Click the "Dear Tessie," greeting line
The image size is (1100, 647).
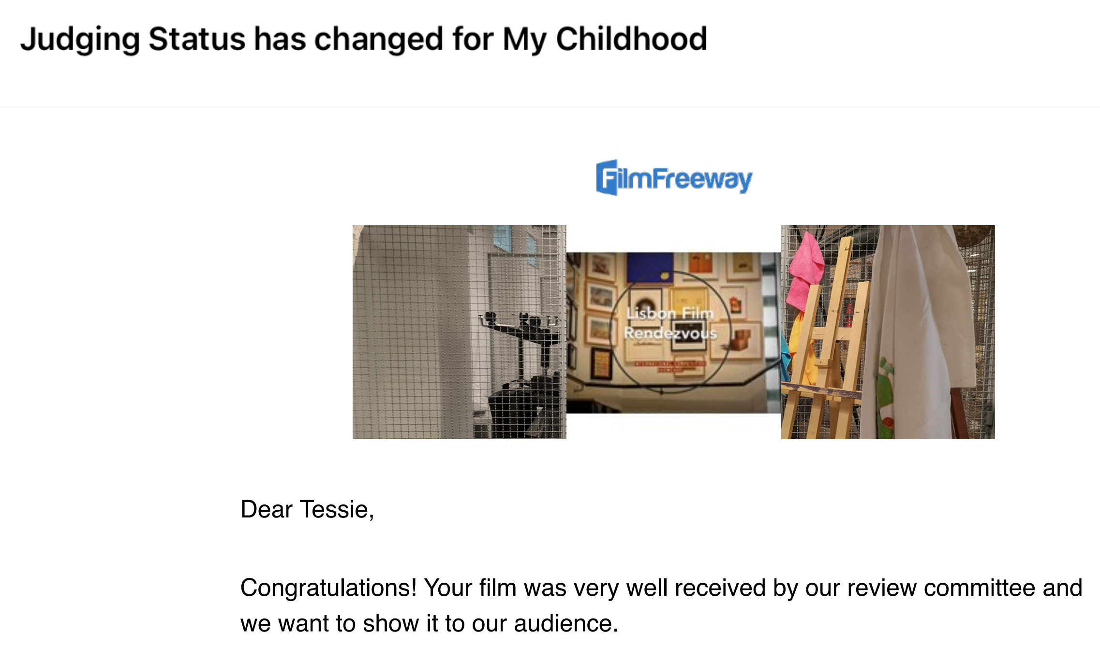[307, 509]
